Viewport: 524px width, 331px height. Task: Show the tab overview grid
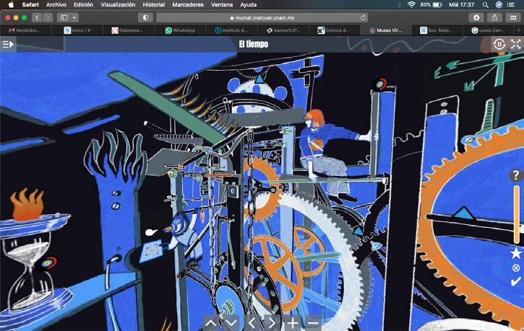[x=513, y=17]
